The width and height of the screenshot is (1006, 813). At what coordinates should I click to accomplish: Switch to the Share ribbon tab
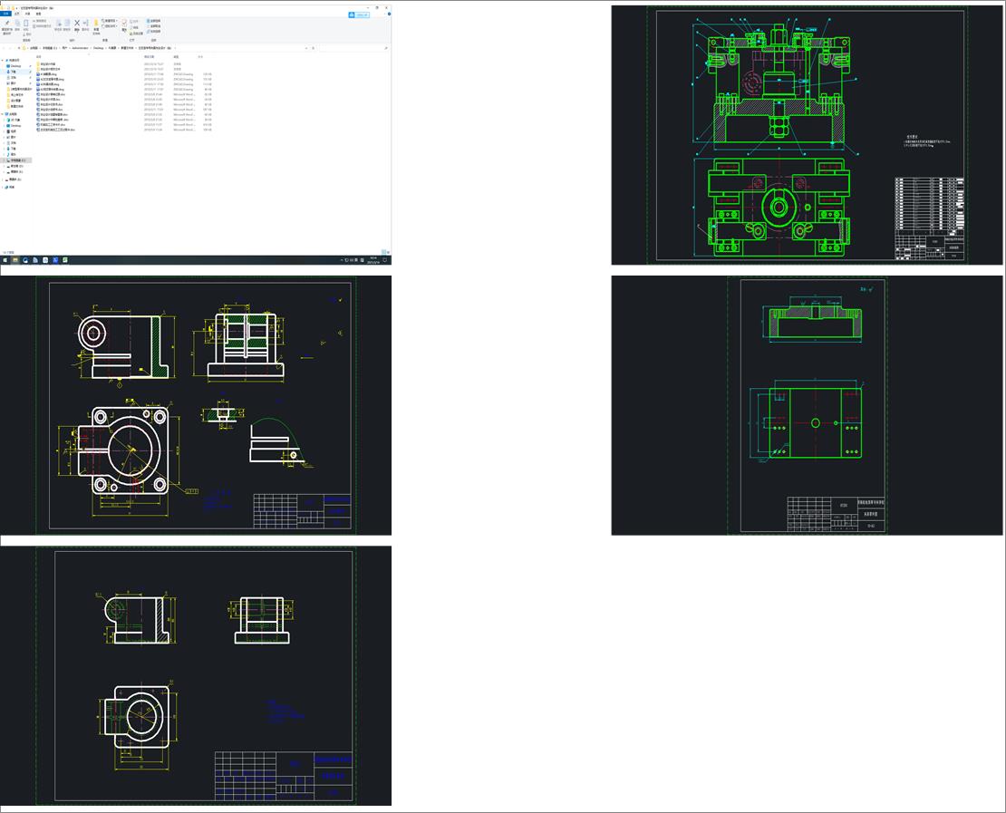(27, 14)
